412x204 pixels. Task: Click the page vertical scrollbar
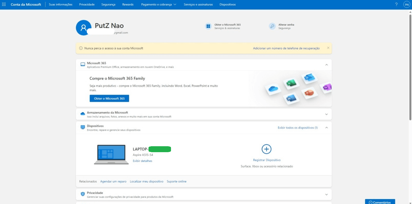coord(410,67)
